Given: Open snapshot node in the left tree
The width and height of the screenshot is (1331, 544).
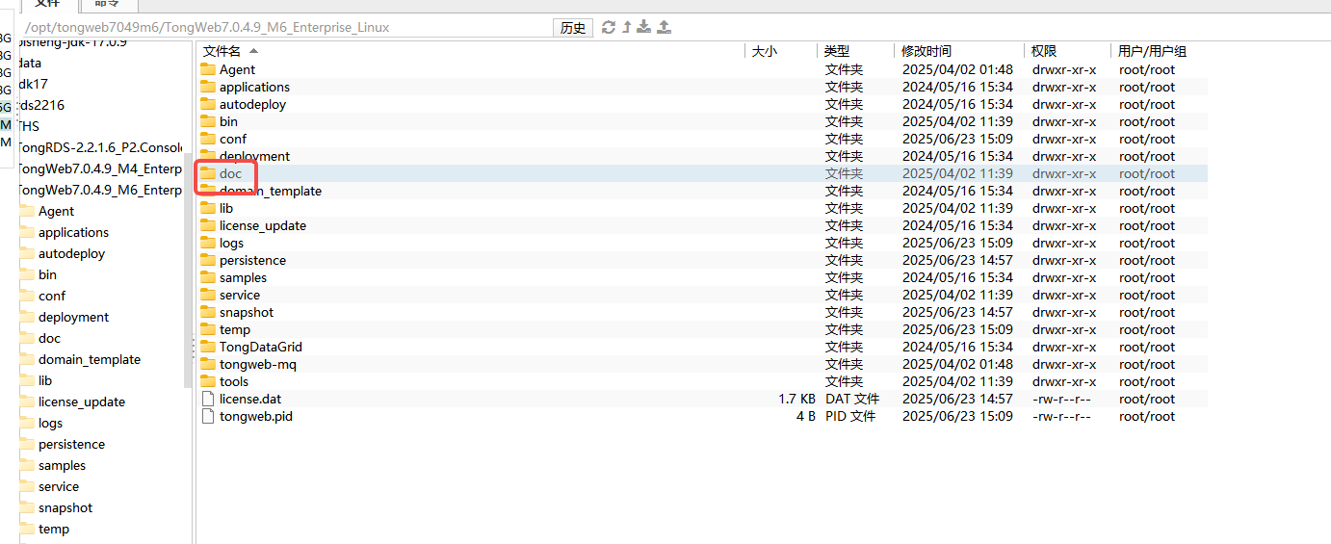Looking at the screenshot, I should click(65, 507).
